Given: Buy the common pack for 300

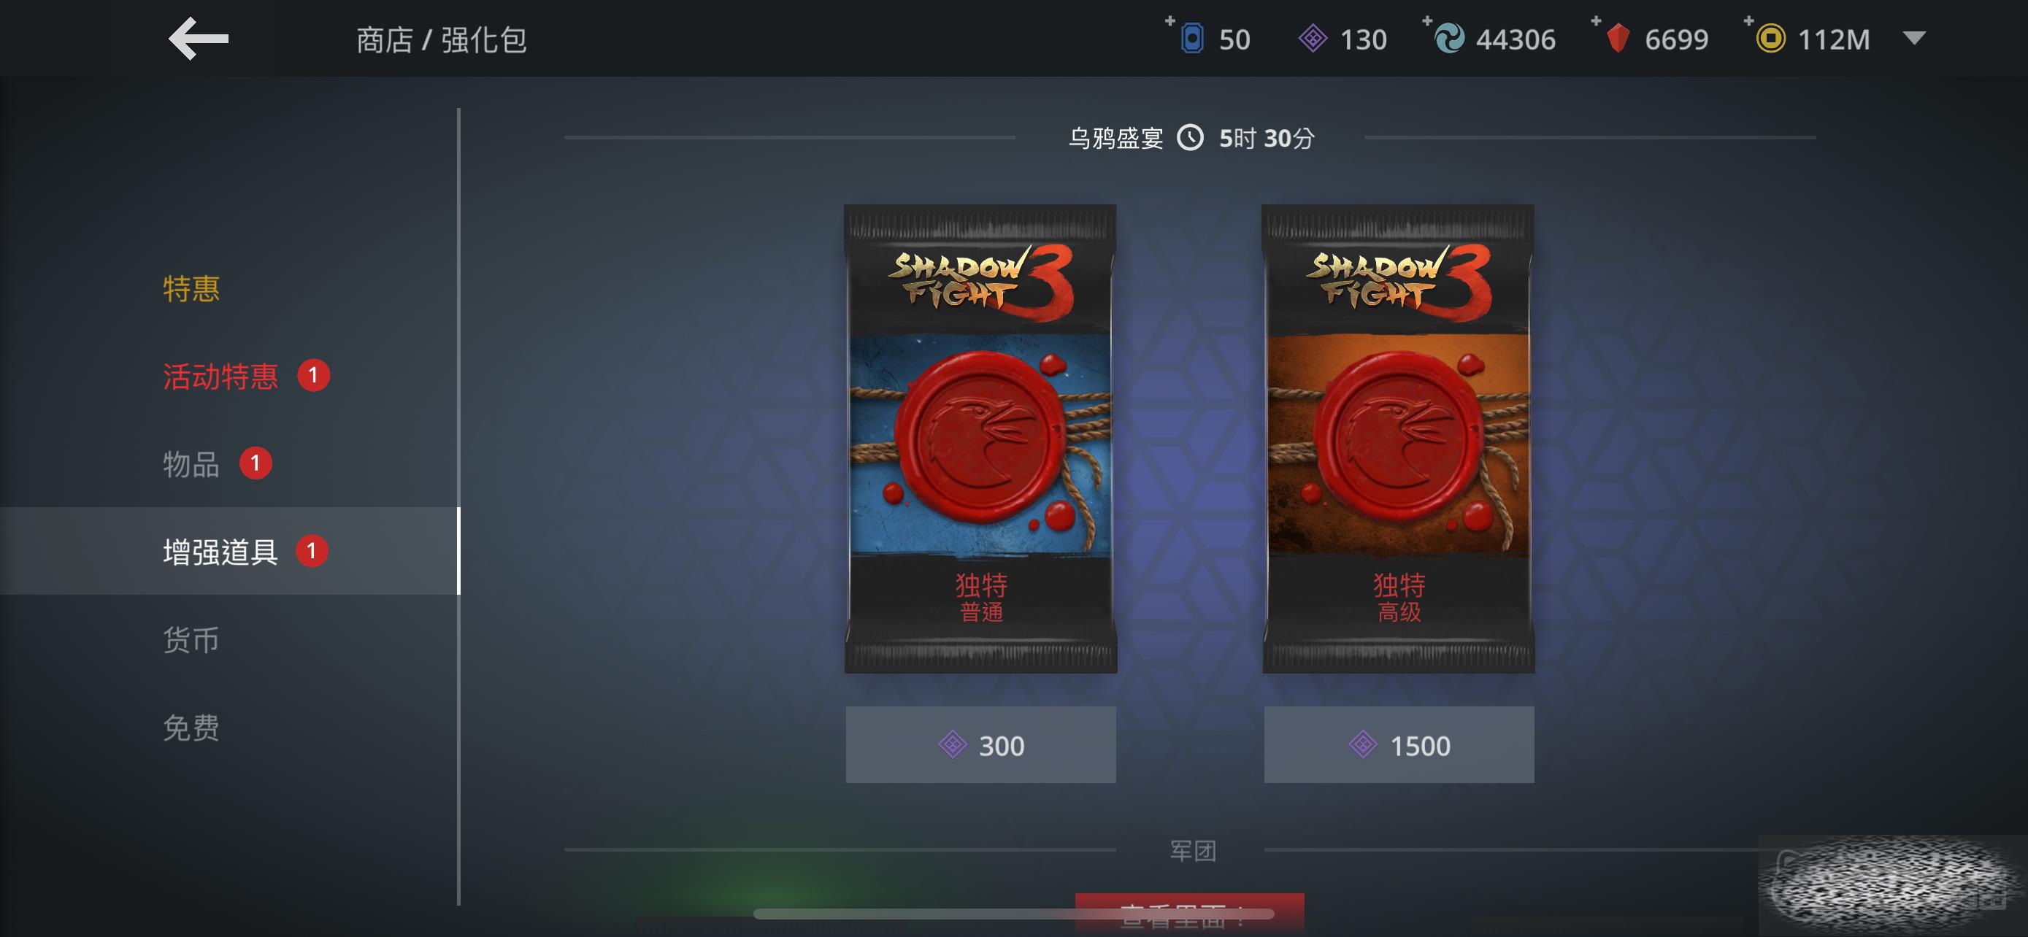Looking at the screenshot, I should point(981,744).
